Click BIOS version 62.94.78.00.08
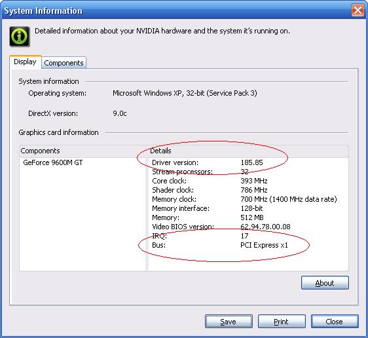368x338 pixels. click(x=265, y=227)
